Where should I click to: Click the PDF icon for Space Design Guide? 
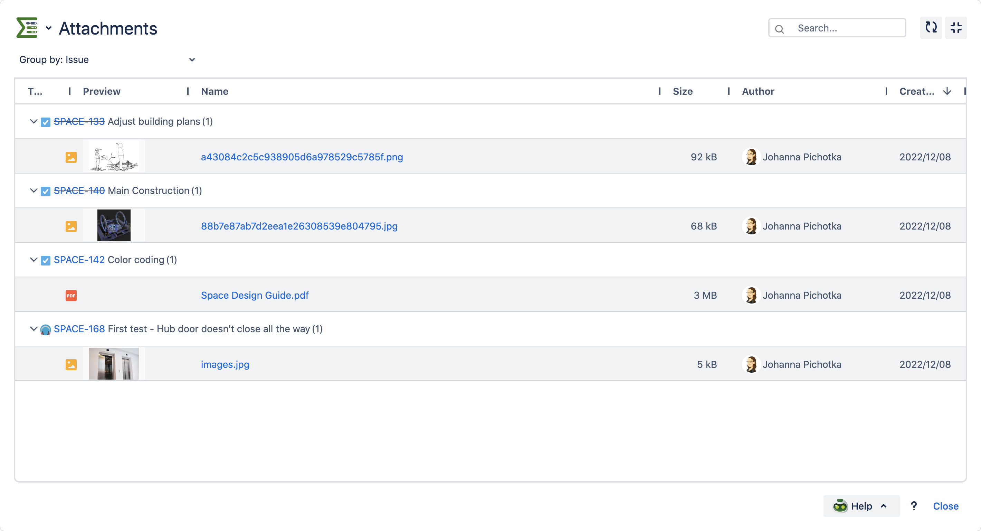coord(71,296)
